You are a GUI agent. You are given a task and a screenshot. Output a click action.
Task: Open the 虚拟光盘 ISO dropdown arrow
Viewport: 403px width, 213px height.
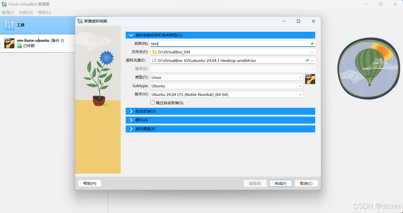pos(312,60)
